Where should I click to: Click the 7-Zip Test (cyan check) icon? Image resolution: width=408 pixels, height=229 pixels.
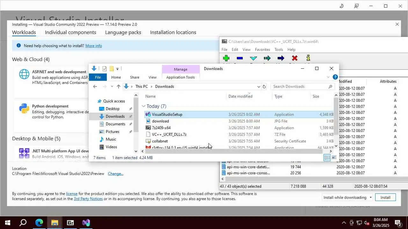253,58
